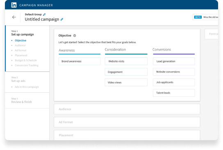Click the LinkedIn logo icon
This screenshot has height=150, width=223.
tap(14, 5)
